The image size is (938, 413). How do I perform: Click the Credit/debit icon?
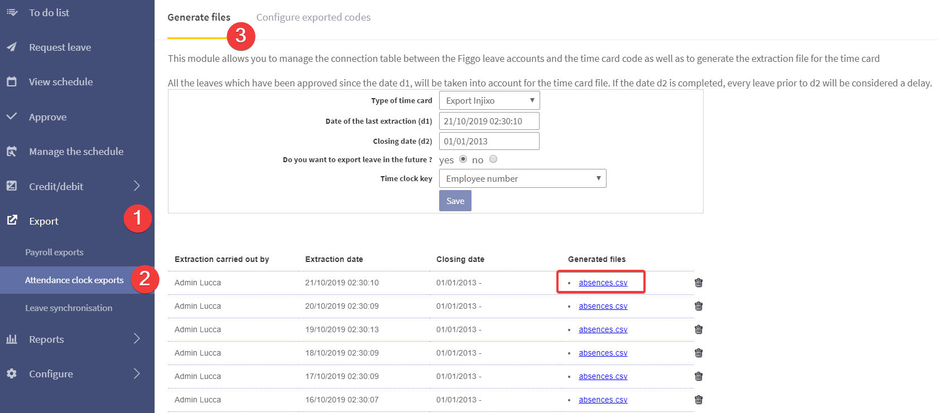click(12, 186)
